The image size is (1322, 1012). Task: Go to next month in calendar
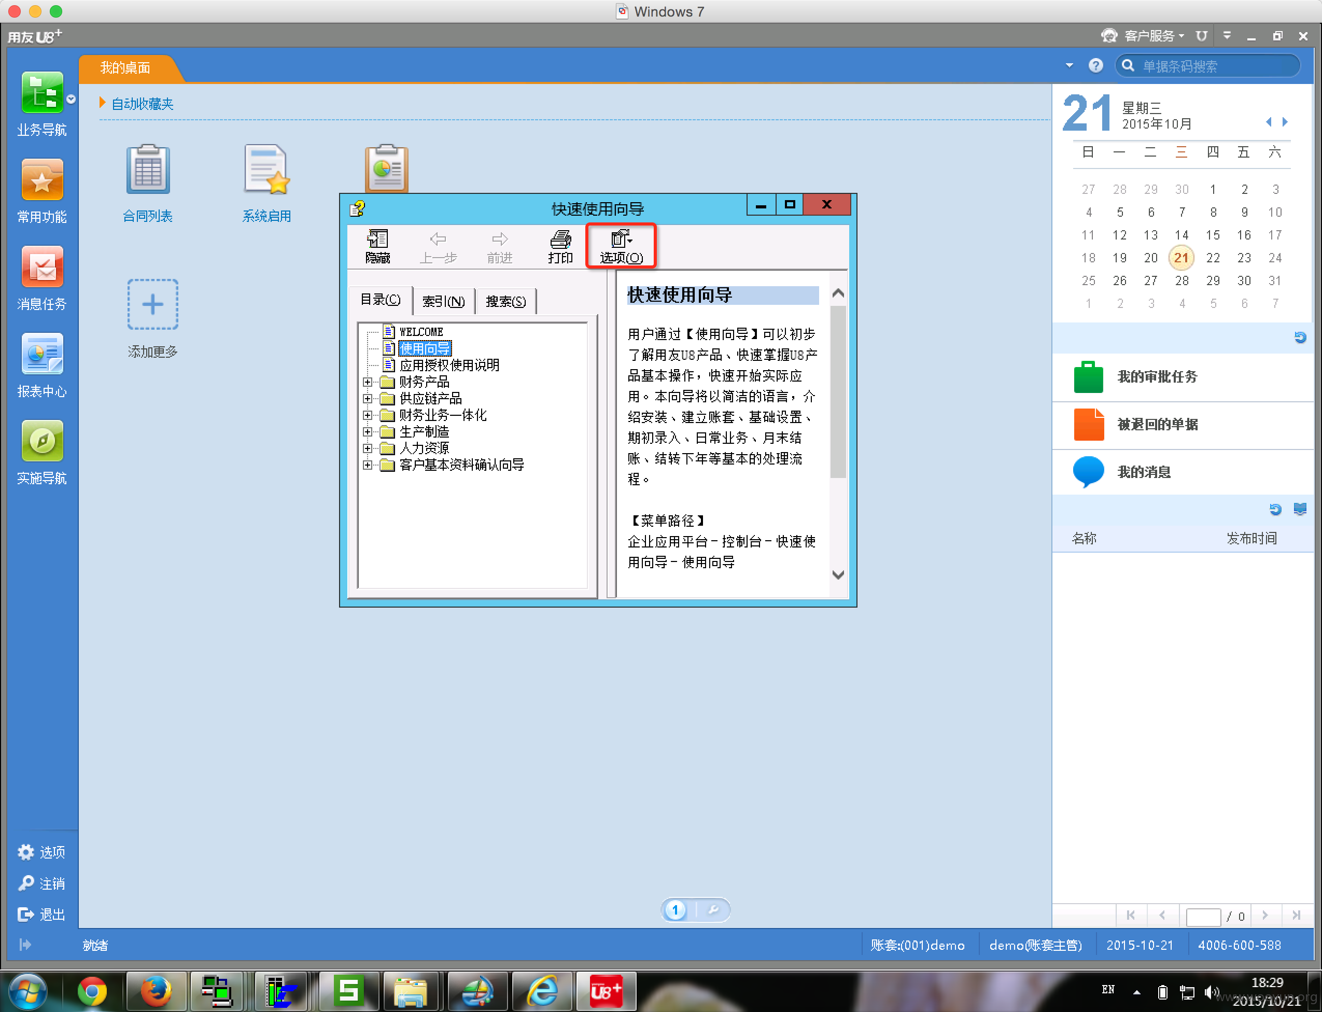[x=1285, y=122]
